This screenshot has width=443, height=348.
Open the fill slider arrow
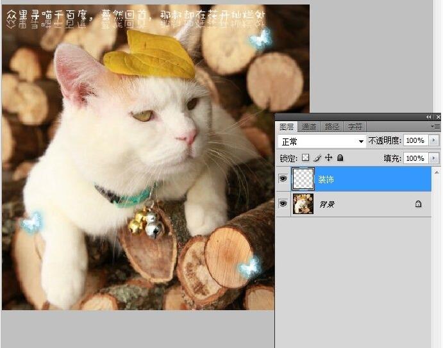tap(433, 158)
